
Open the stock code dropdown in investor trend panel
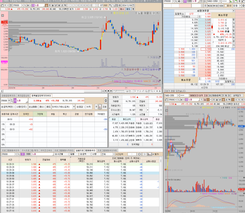point(9,101)
